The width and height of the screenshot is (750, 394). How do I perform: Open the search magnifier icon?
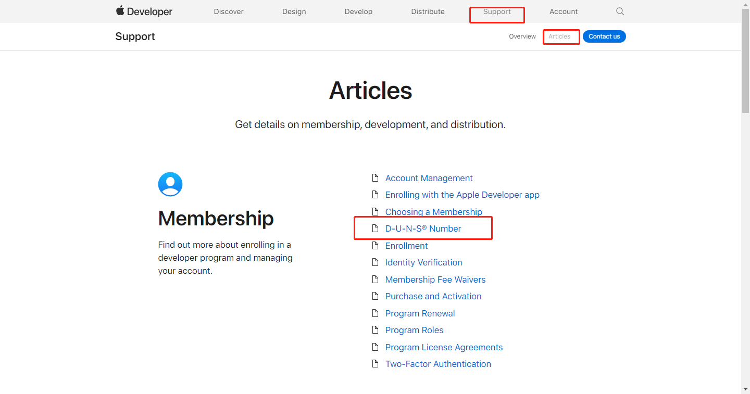point(620,11)
